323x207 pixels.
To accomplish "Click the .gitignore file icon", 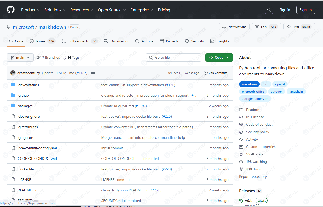I will pos(13,137).
